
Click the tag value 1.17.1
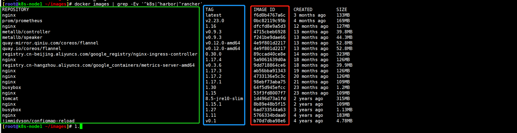click(213, 82)
